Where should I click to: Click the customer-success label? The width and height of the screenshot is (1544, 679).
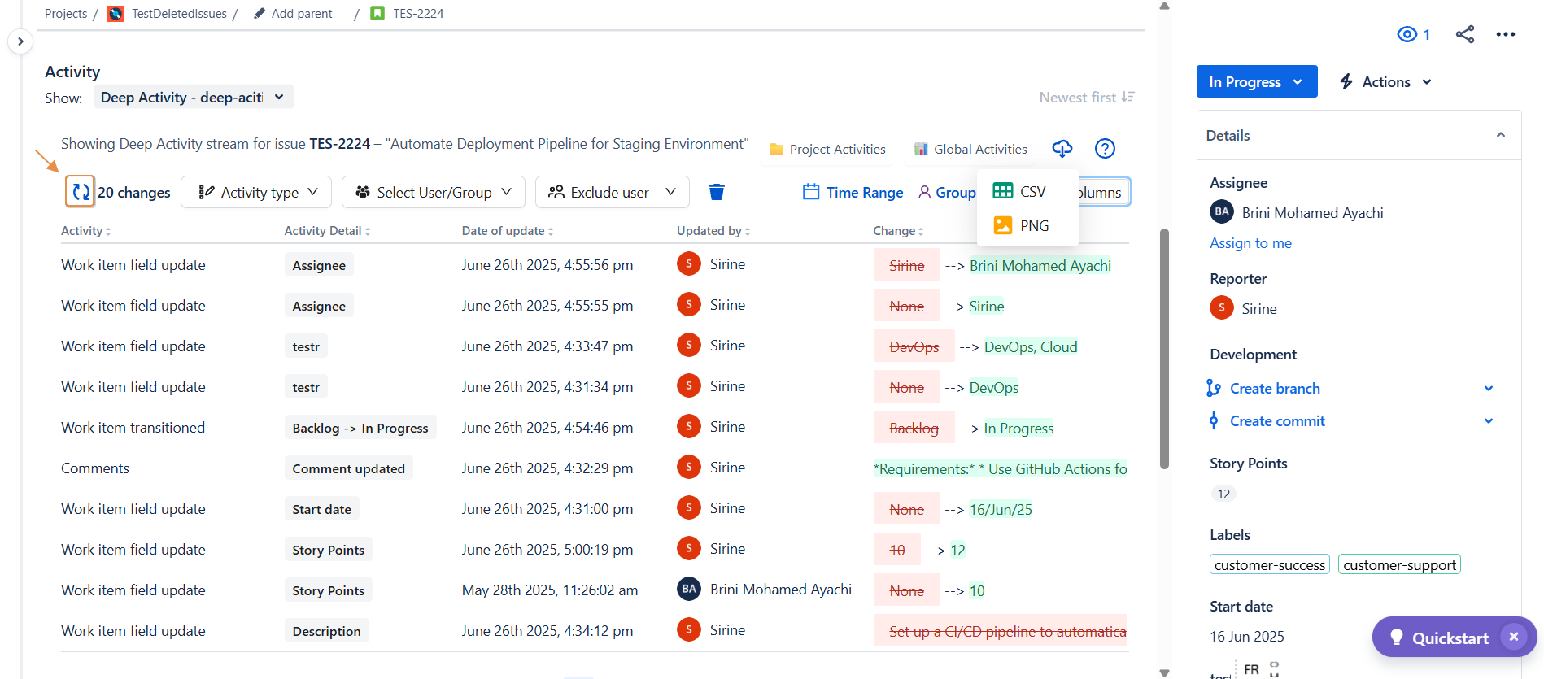1269,564
